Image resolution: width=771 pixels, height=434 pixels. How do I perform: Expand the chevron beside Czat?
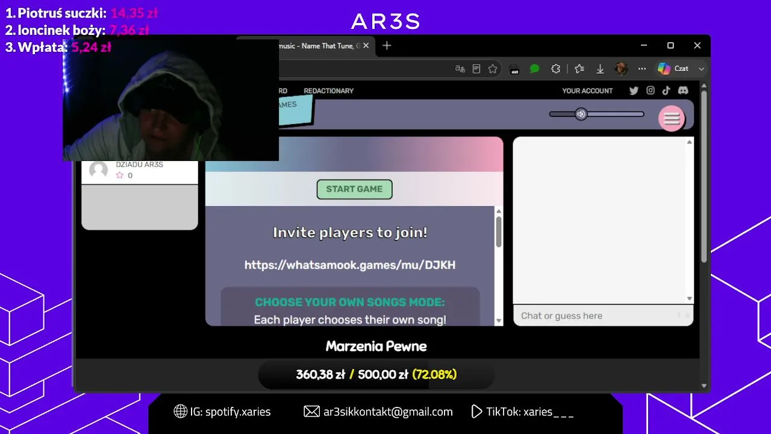click(x=701, y=69)
